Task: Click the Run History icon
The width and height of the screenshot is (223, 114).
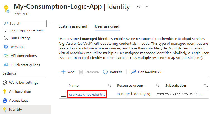Action: [6, 38]
